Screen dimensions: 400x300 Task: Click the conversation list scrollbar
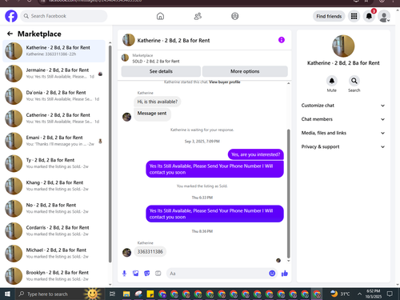pyautogui.click(x=110, y=154)
